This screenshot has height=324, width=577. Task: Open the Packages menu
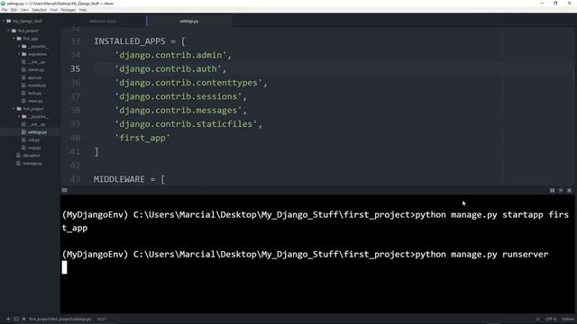69,10
